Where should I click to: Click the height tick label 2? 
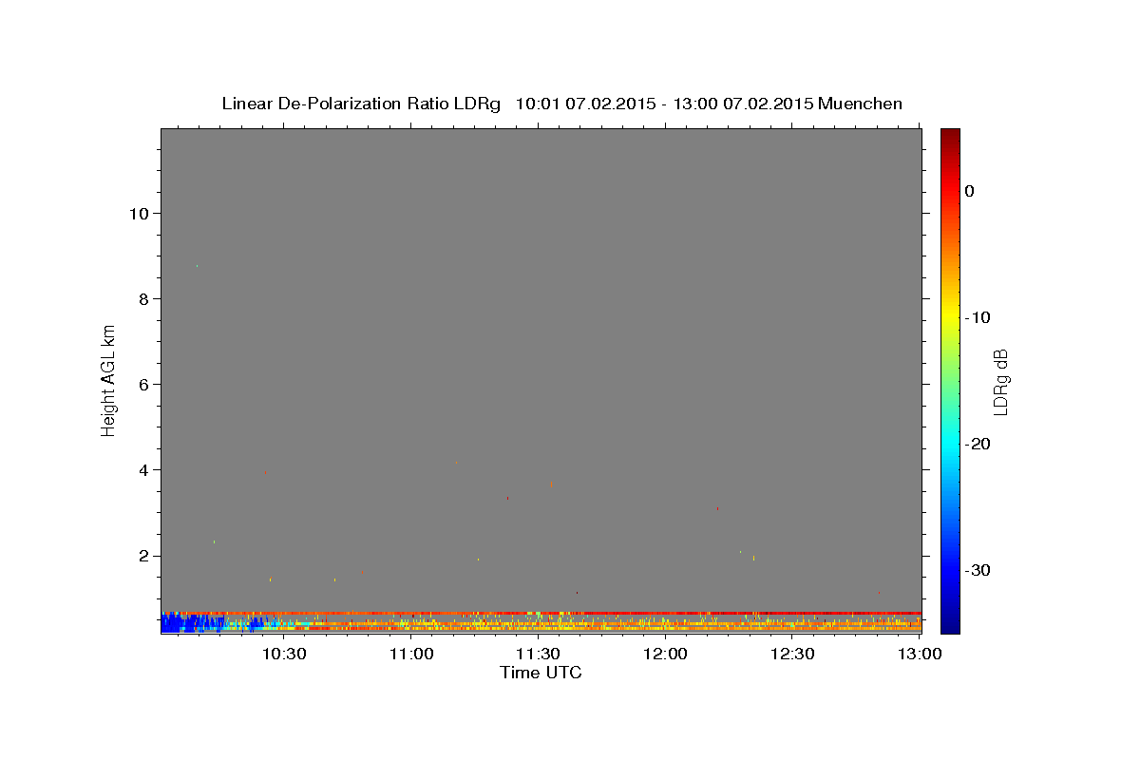click(142, 556)
